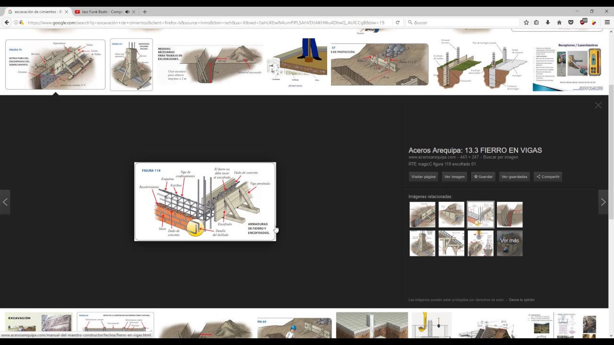Click the Visitar página button
The image size is (614, 345).
click(424, 177)
